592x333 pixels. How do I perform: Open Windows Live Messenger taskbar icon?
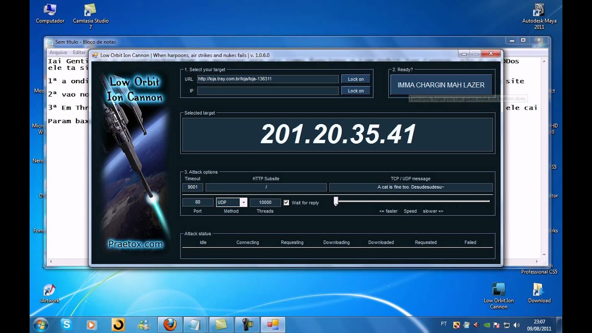(x=144, y=325)
